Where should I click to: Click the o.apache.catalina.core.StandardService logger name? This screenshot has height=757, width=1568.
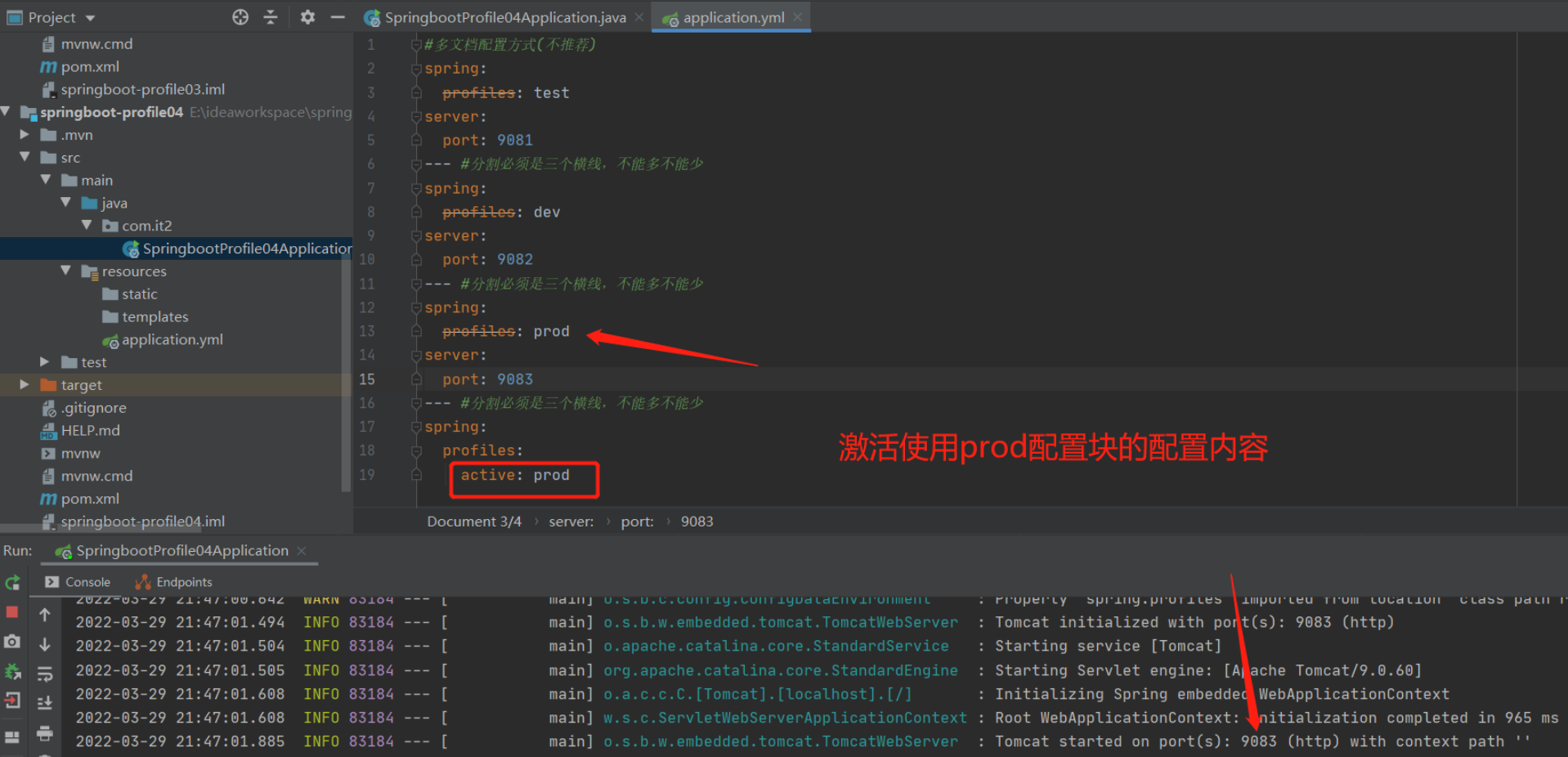tap(777, 646)
